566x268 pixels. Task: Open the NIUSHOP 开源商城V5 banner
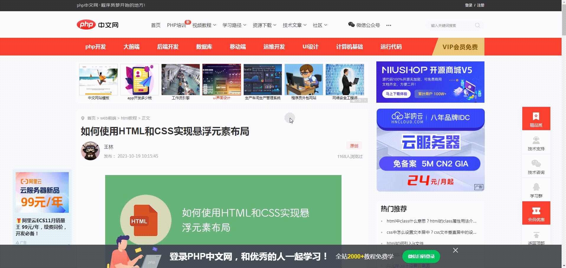[x=430, y=82]
